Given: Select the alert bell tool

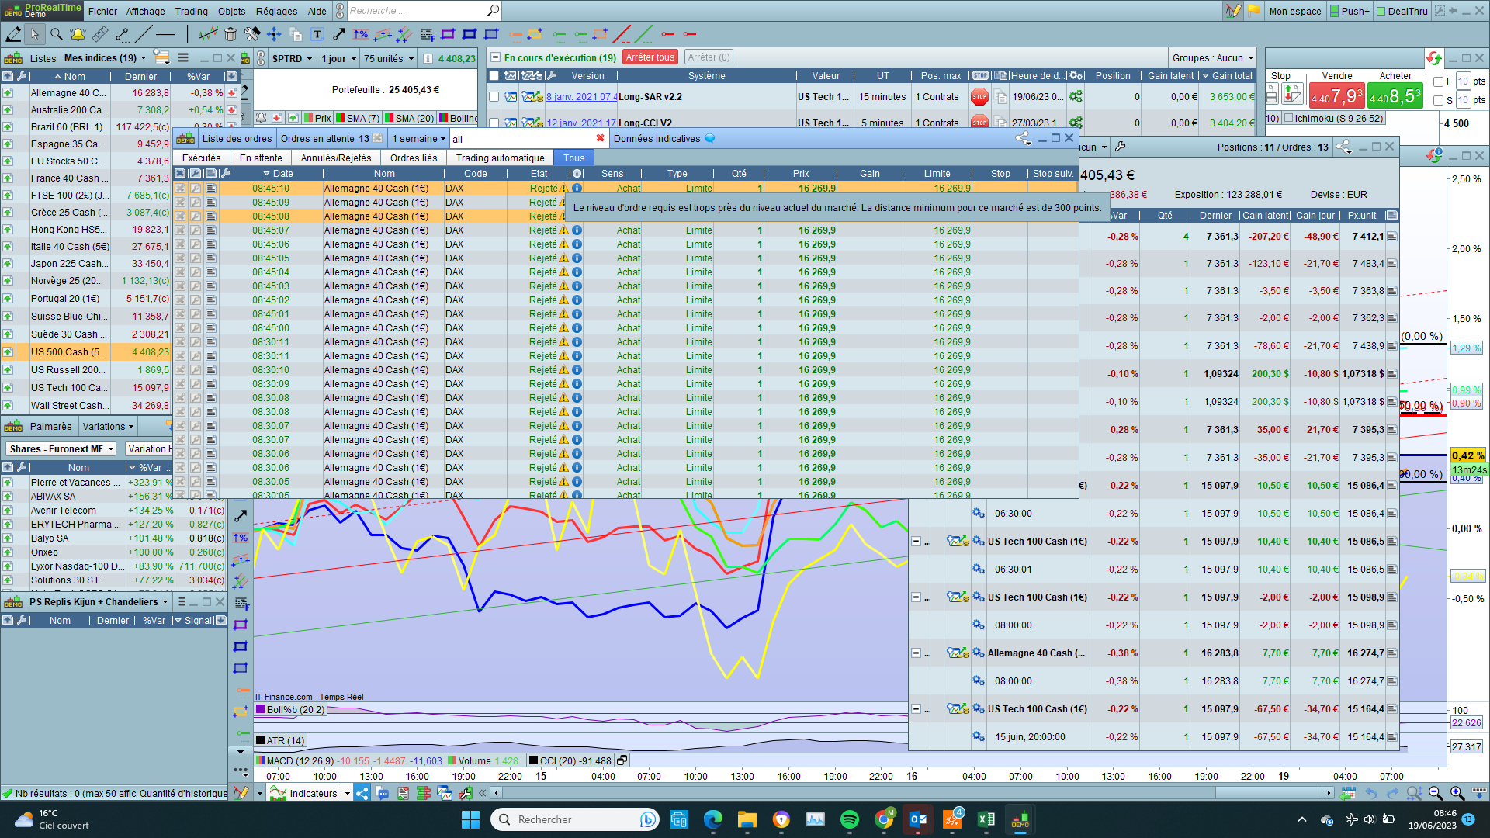Looking at the screenshot, I should click(x=78, y=34).
